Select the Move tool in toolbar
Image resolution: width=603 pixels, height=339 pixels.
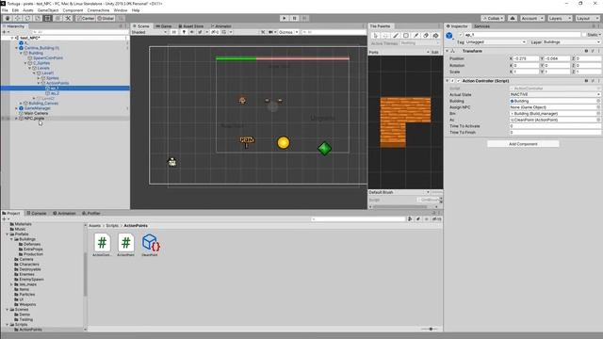(x=17, y=18)
